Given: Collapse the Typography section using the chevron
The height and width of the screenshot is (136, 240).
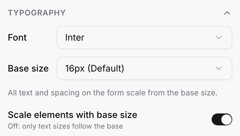Looking at the screenshot, I should click(227, 13).
